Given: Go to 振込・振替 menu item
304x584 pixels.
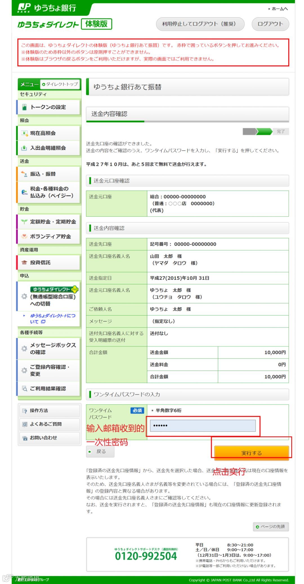Looking at the screenshot, I should click(x=48, y=174).
